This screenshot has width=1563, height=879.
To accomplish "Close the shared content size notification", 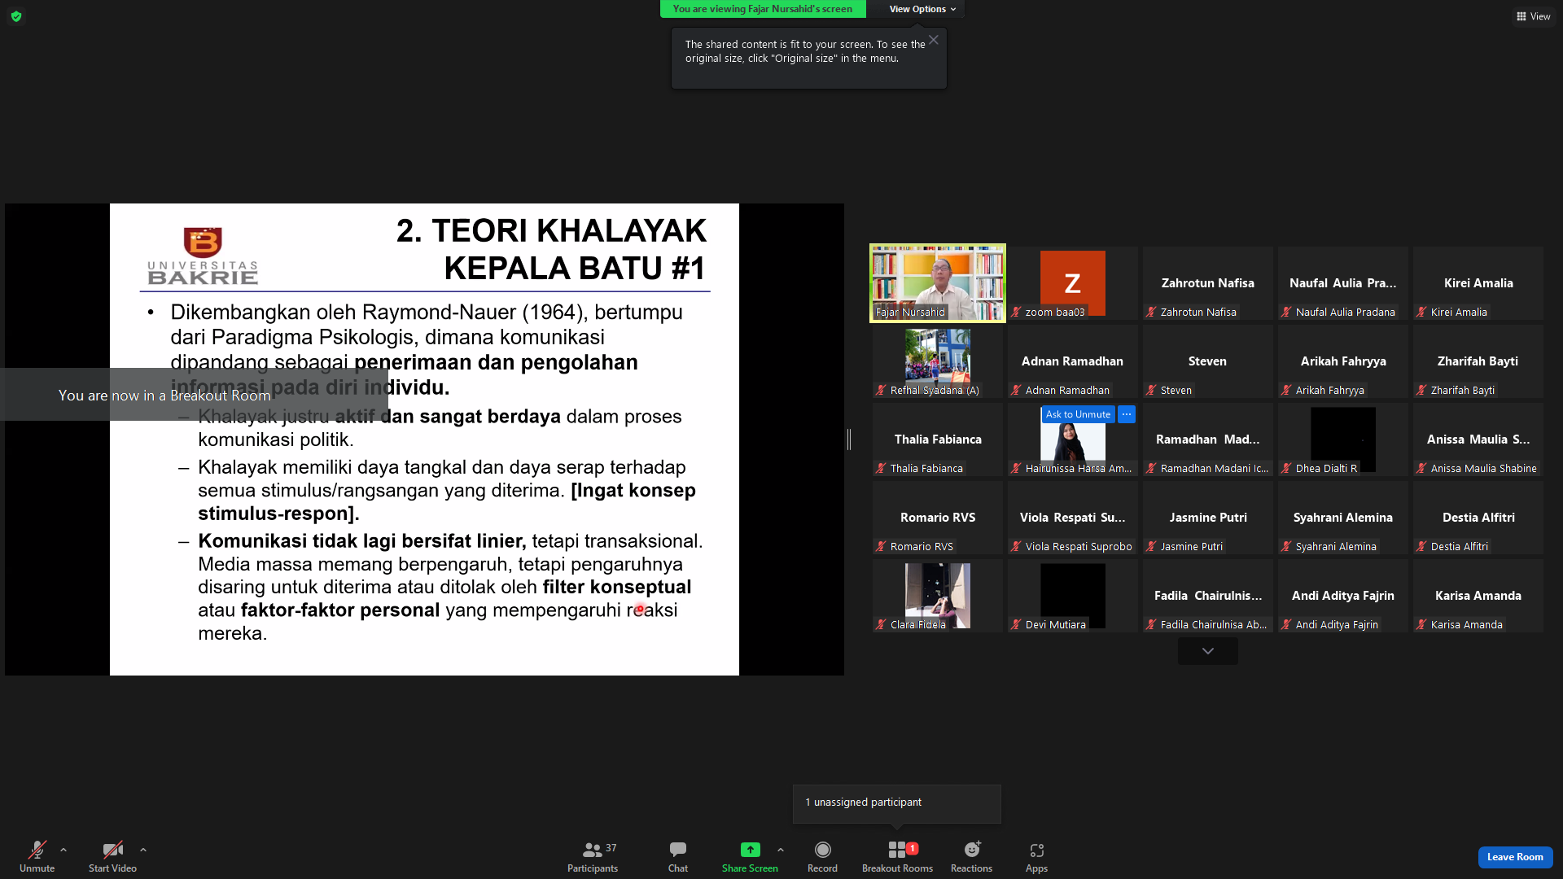I will click(934, 40).
